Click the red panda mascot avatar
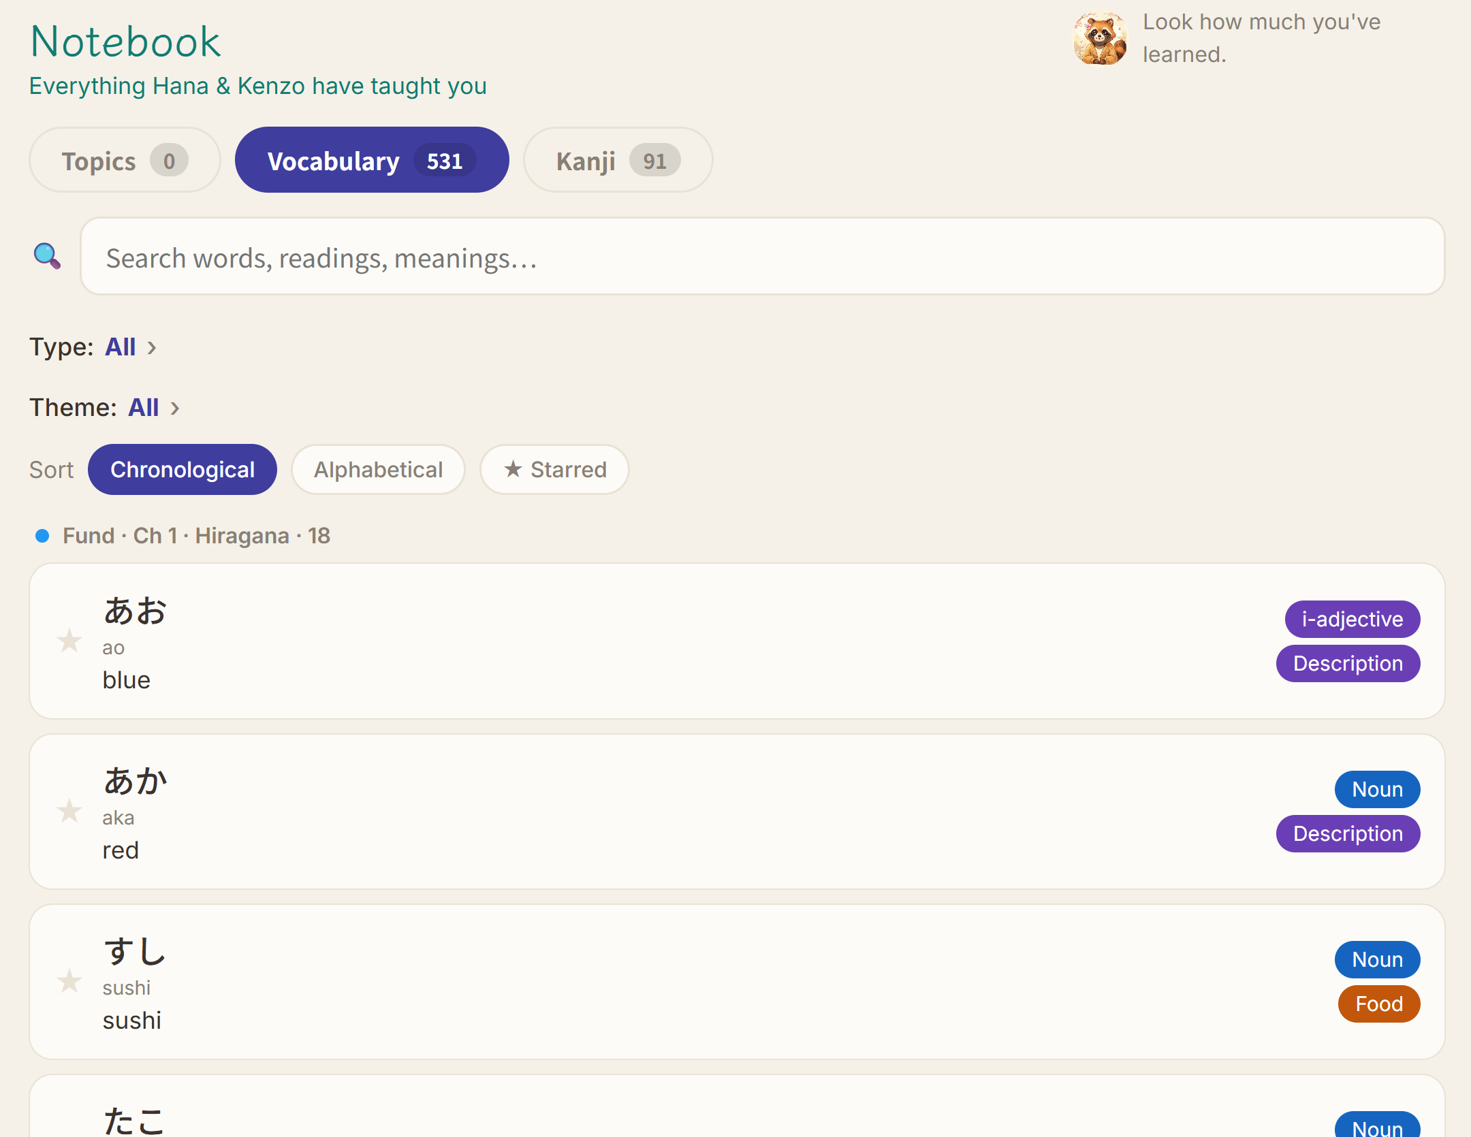This screenshot has width=1471, height=1137. pos(1100,38)
